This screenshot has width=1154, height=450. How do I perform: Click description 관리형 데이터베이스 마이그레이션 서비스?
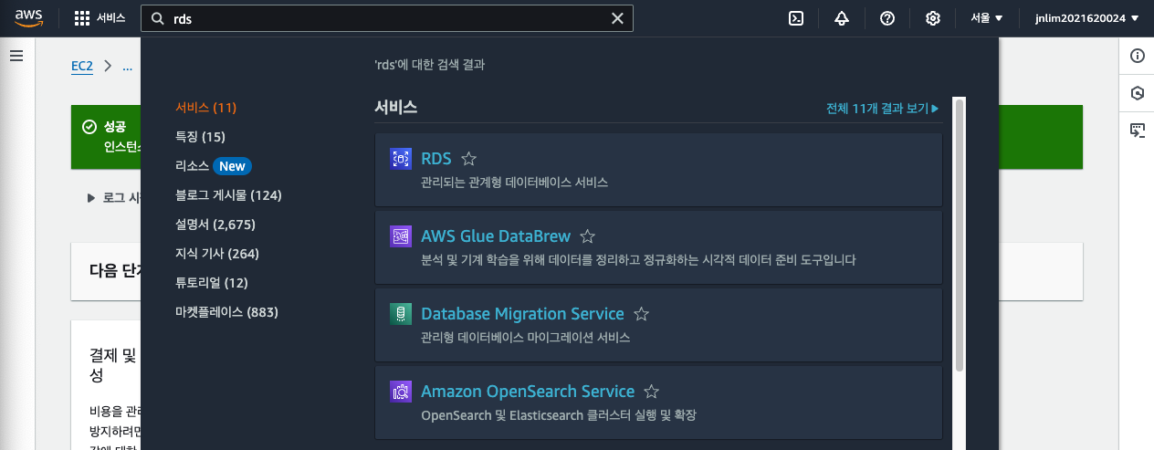(x=525, y=338)
